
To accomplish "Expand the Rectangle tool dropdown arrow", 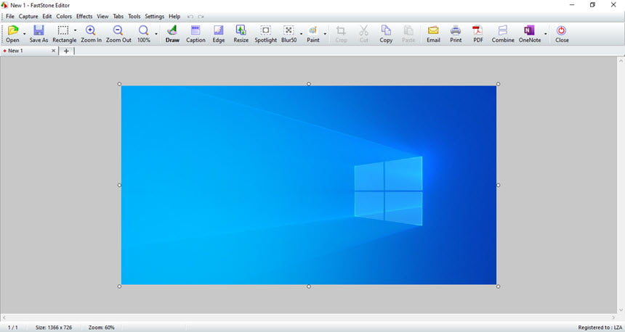I will 75,30.
